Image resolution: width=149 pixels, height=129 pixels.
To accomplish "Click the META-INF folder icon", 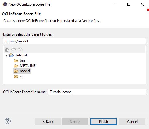I will (x=16, y=66).
